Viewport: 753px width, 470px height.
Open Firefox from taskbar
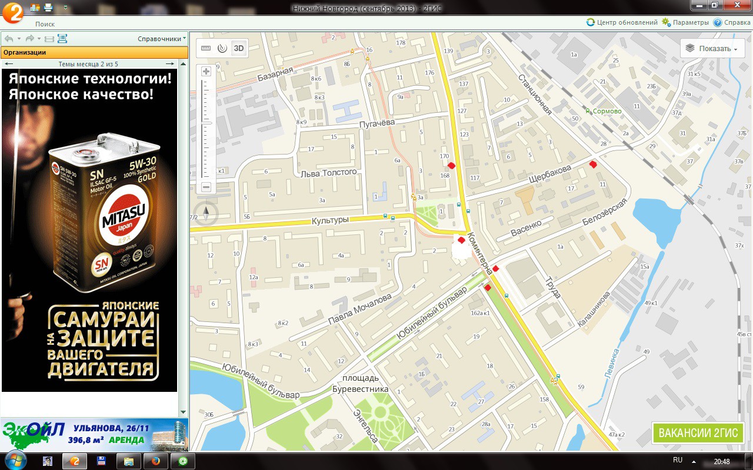[156, 461]
